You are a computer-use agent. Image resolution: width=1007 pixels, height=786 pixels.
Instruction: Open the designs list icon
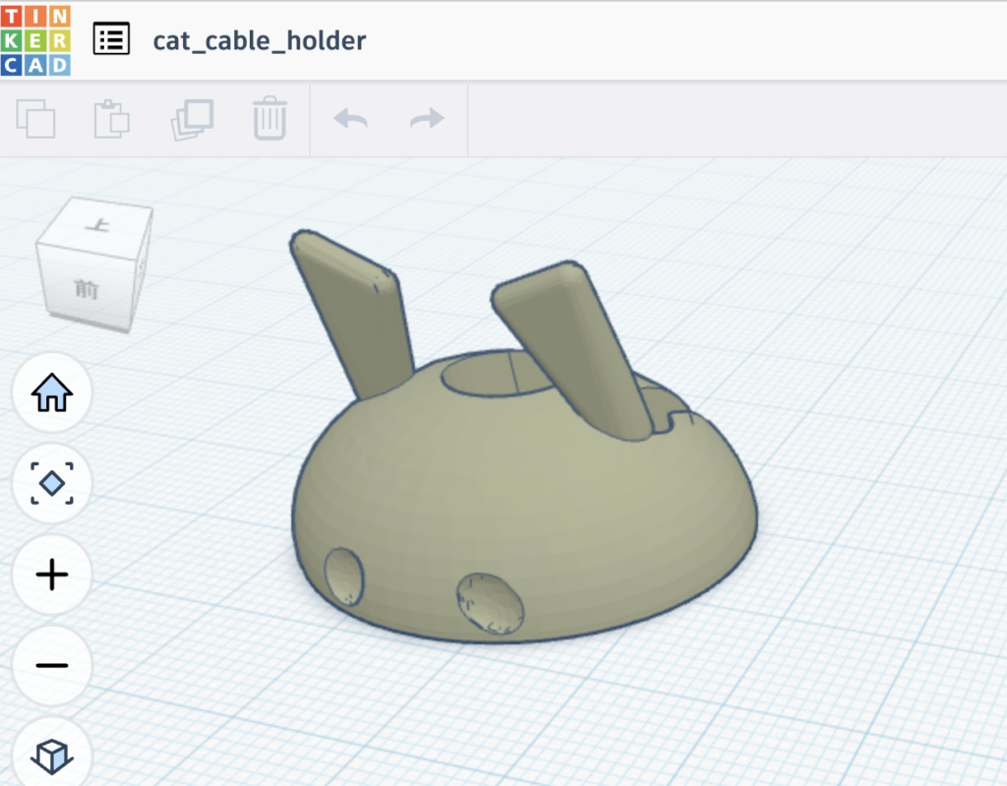pyautogui.click(x=111, y=40)
